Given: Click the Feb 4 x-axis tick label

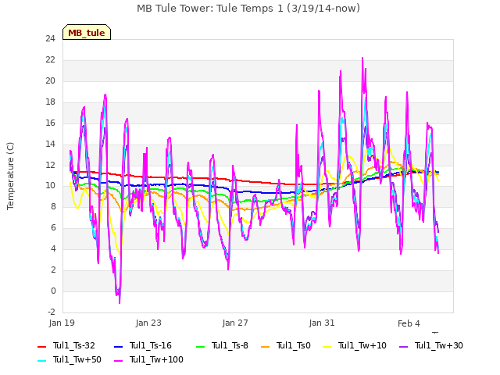Looking at the screenshot, I should pos(409,323).
